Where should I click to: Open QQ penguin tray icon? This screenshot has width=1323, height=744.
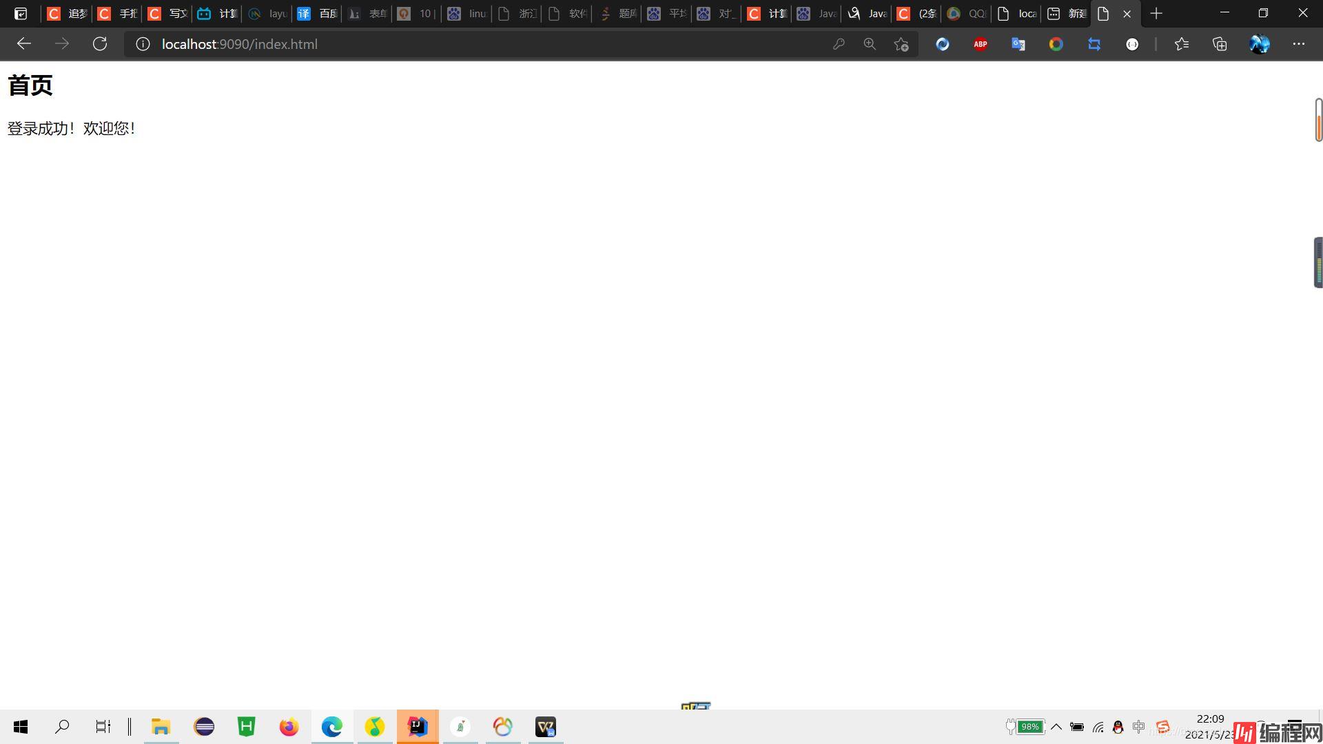(1118, 727)
